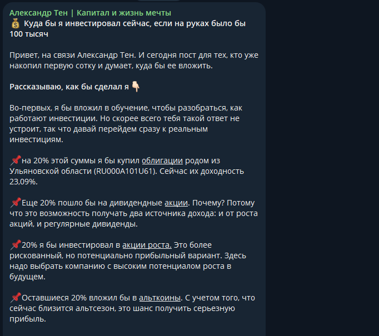The width and height of the screenshot is (379, 336).
Task: Visit the альткоины link
Action: tap(160, 298)
